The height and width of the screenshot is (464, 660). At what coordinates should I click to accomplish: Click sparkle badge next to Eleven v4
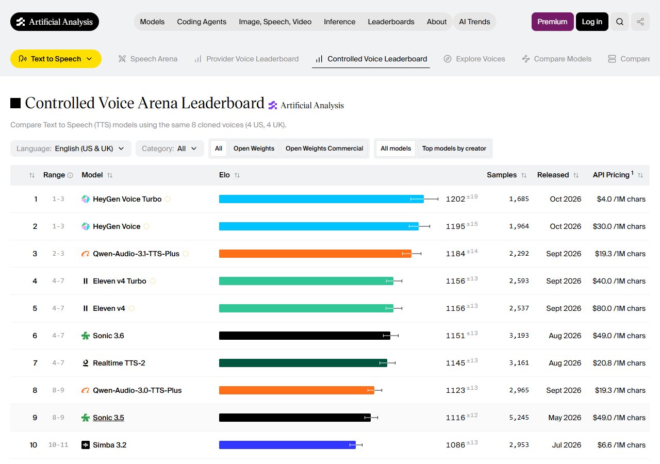coord(131,308)
